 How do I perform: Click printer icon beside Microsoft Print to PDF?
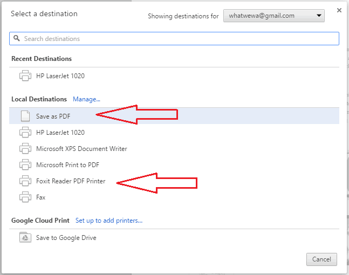tap(25, 164)
